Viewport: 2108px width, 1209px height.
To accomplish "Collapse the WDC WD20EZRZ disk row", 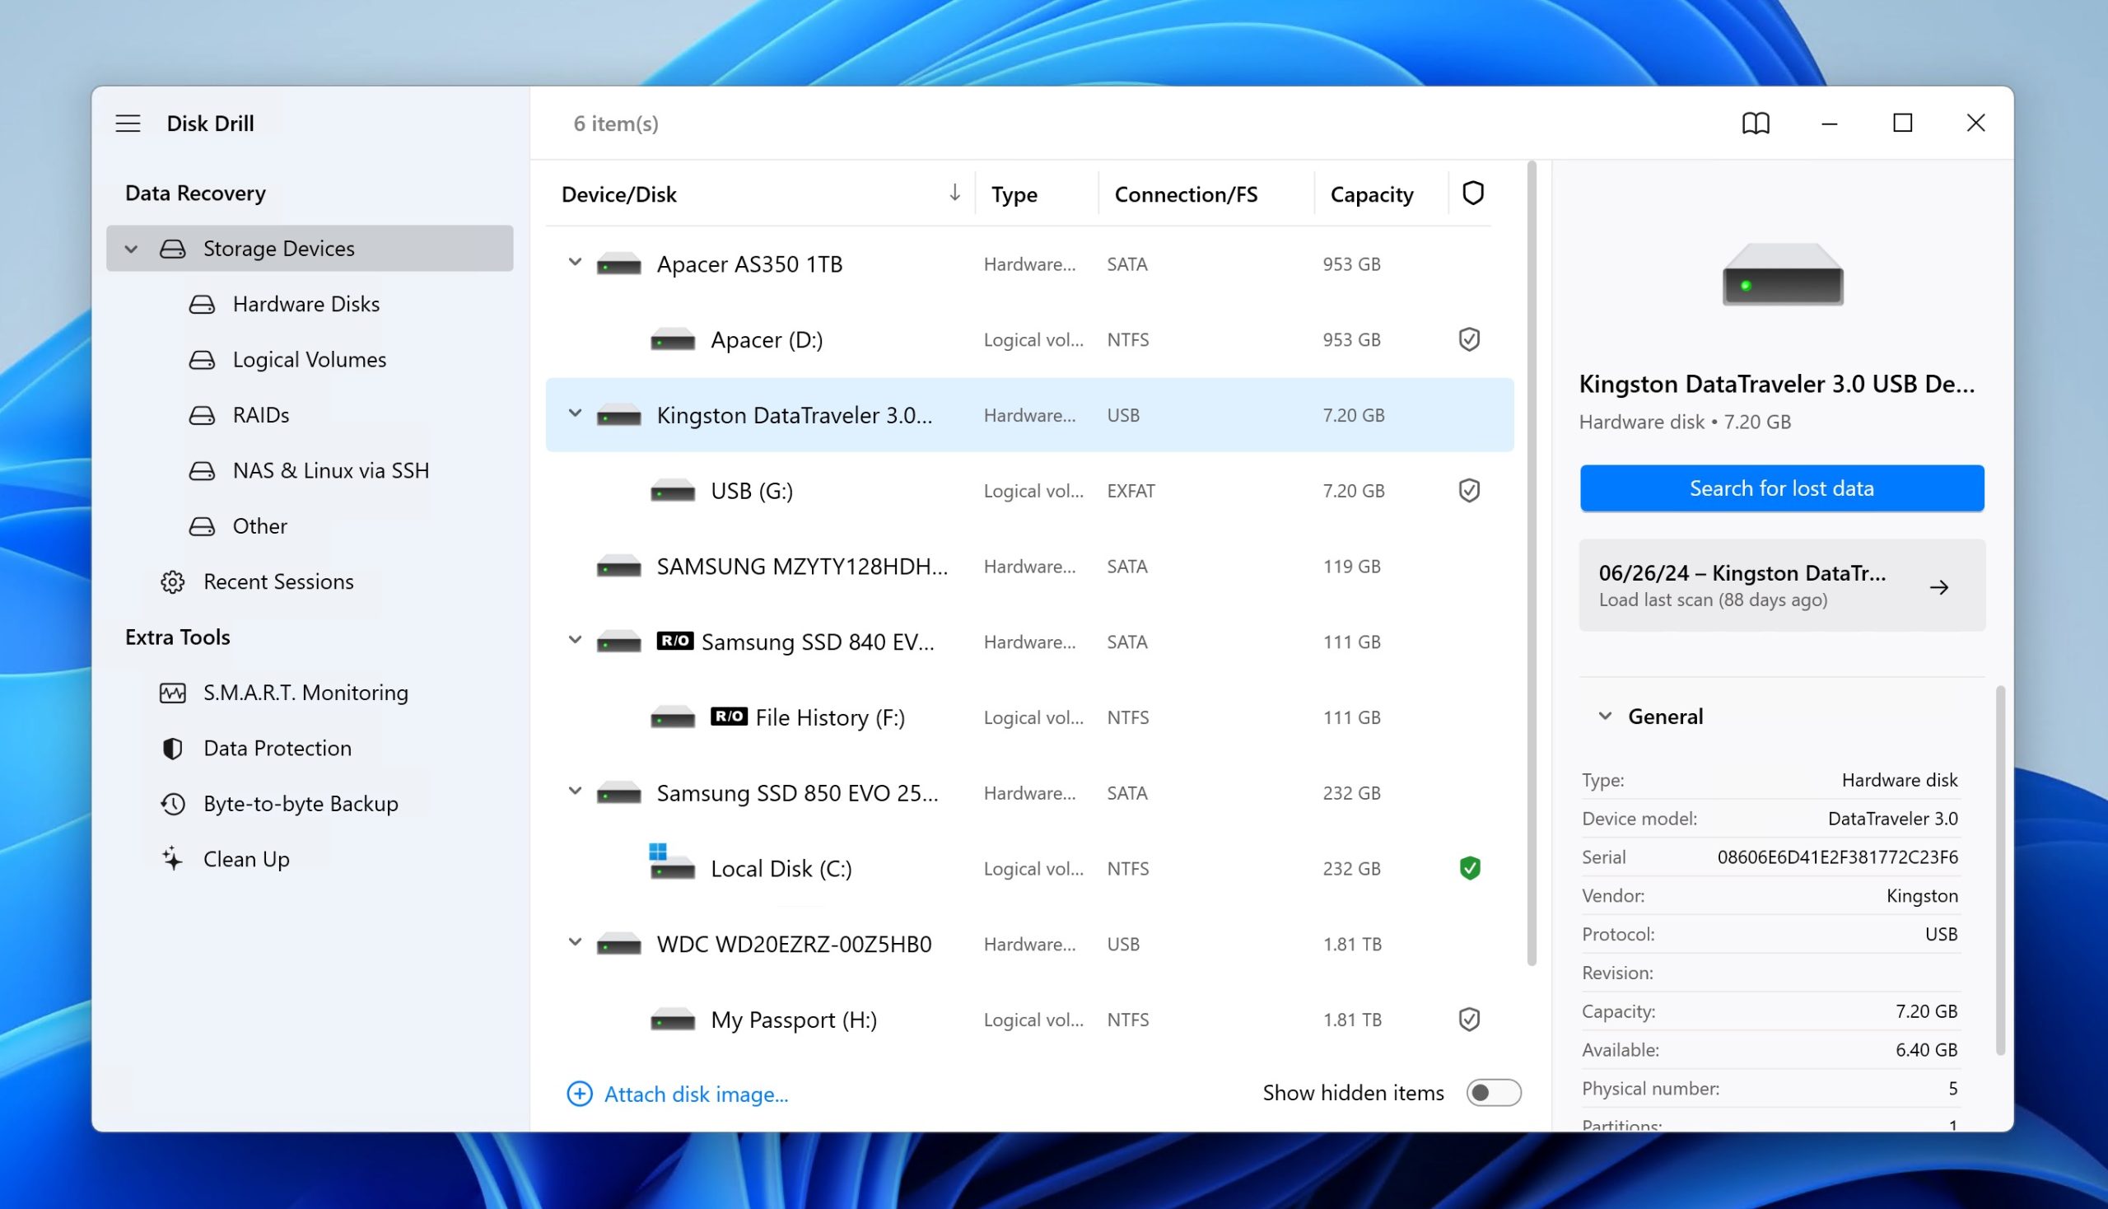I will click(x=574, y=942).
